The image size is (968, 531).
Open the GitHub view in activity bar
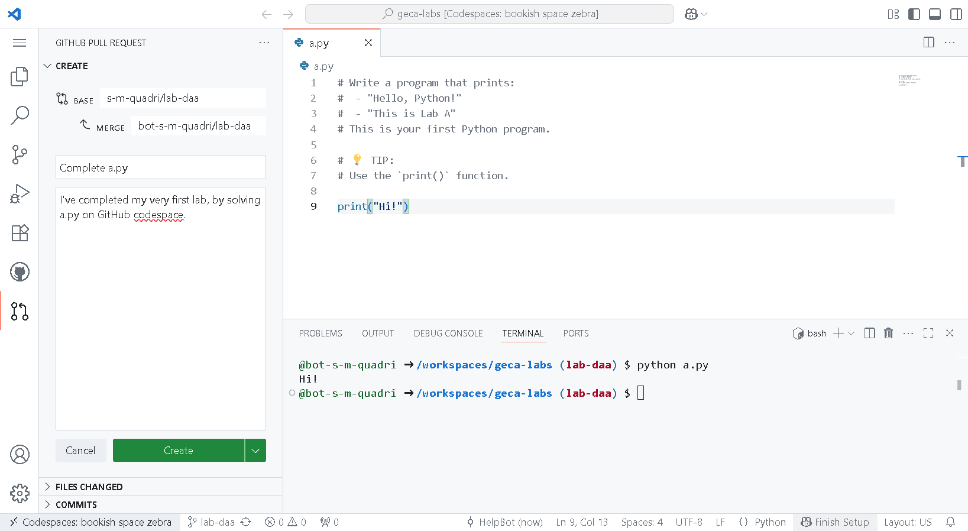click(20, 272)
